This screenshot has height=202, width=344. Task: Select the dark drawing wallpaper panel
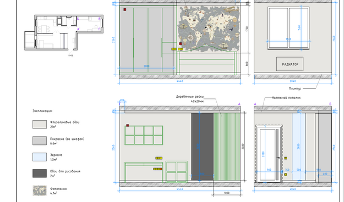[x=203, y=147]
